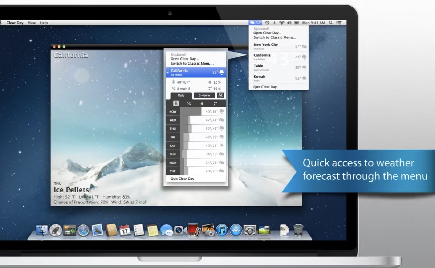Choose Switch to Classic Menu... in the menu bar dropdown

[275, 37]
